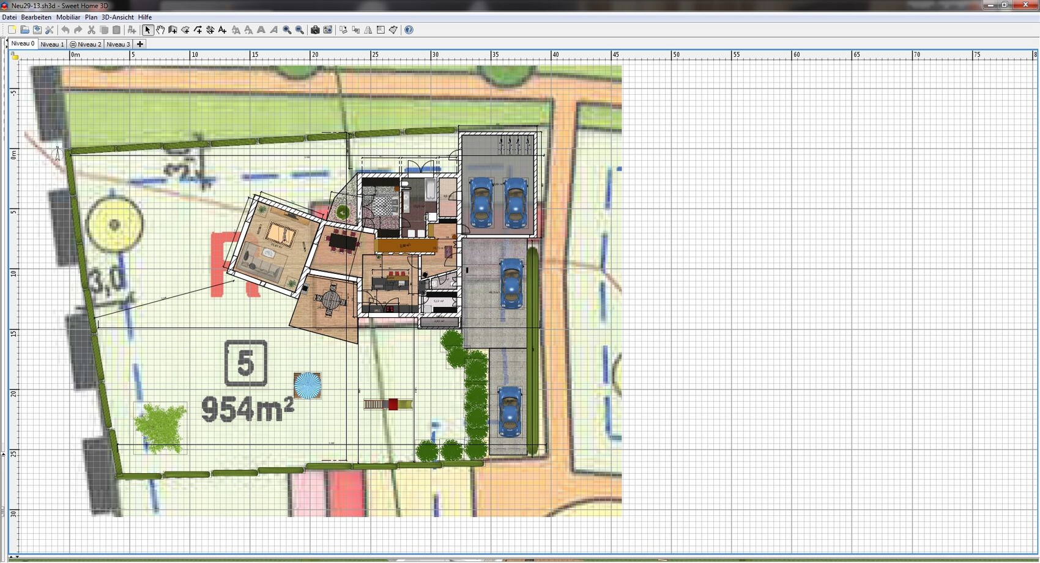Click the Save home icon
Viewport: 1040px width, 563px height.
tap(37, 30)
